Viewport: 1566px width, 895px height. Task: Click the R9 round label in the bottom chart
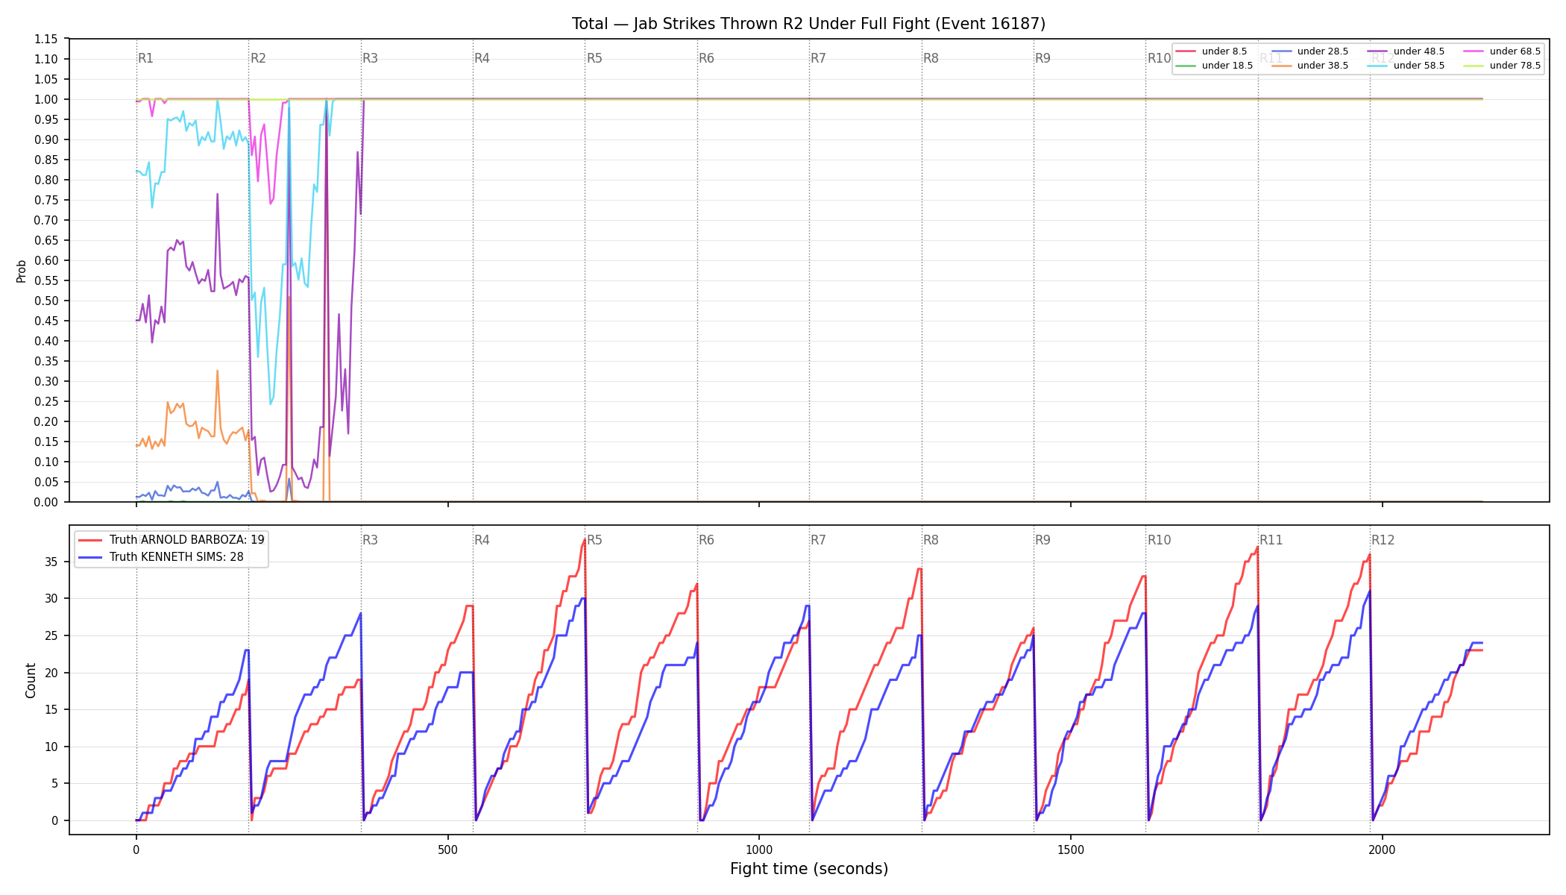(1043, 540)
